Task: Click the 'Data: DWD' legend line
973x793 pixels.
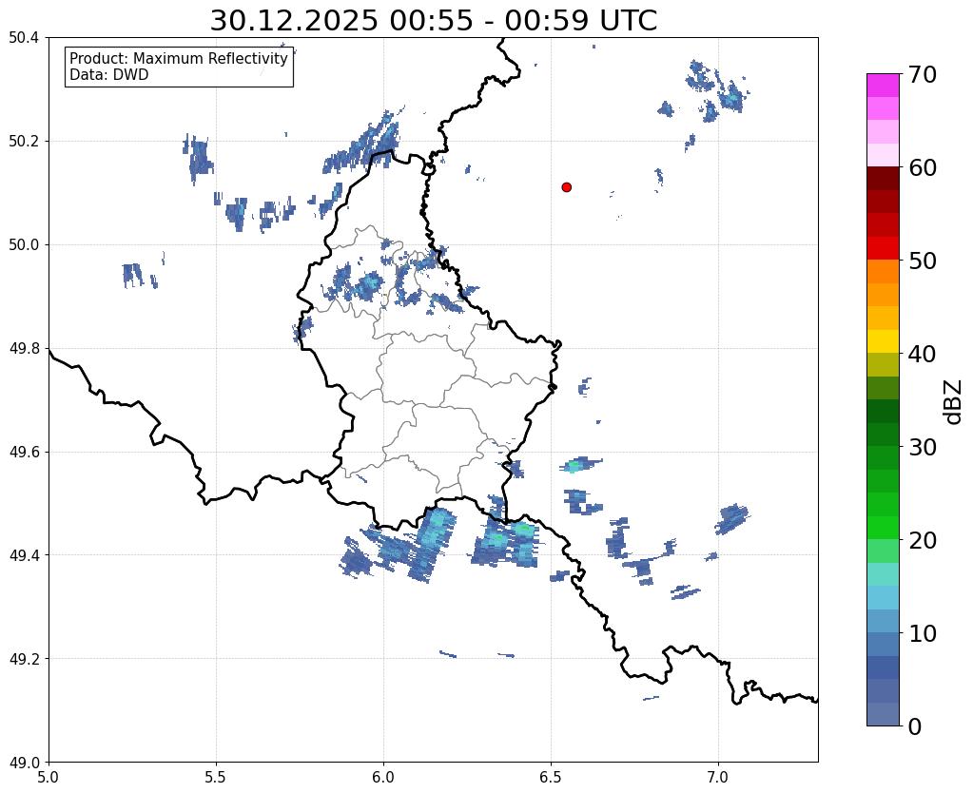Action: tap(109, 74)
